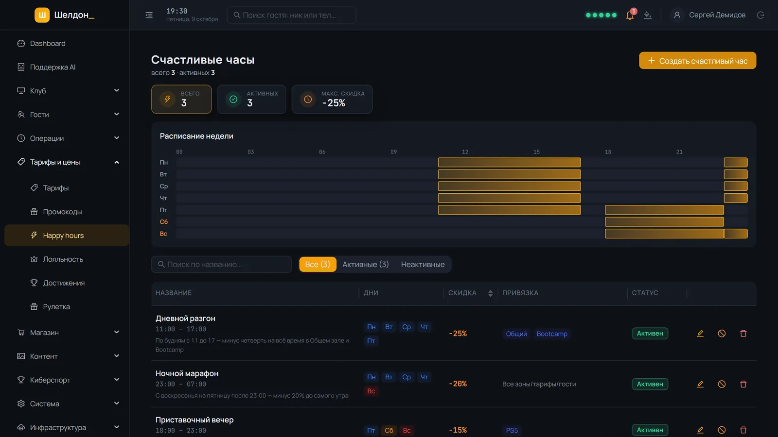The width and height of the screenshot is (778, 437).
Task: Go to Промокоды submenu item
Action: 67,212
